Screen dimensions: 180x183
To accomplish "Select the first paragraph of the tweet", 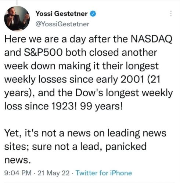I will coord(89,73).
